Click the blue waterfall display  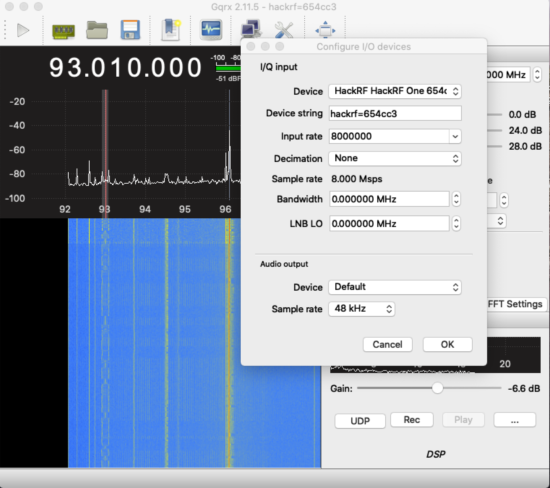tap(194, 343)
